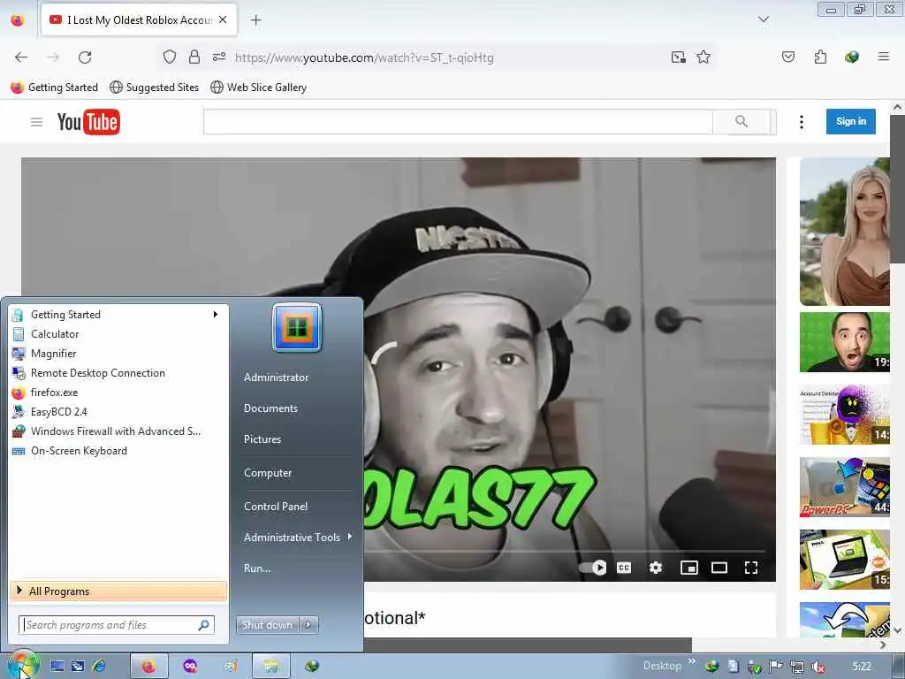Click the YouTube Sign in button
The width and height of the screenshot is (905, 679).
click(x=851, y=121)
